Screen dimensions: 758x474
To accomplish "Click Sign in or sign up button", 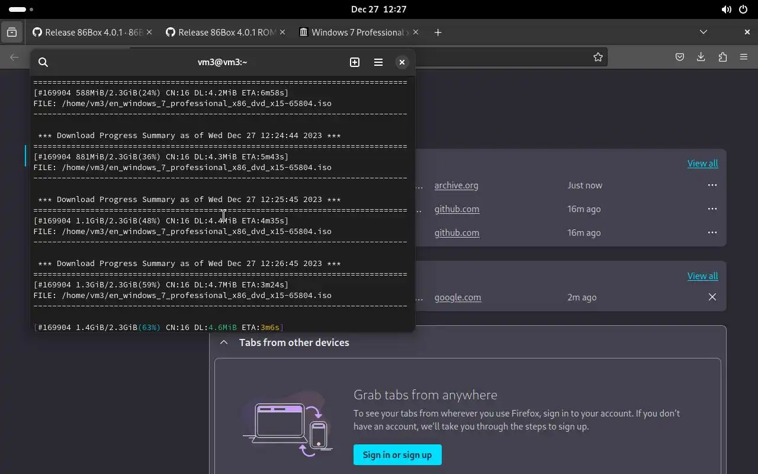I will click(x=397, y=455).
